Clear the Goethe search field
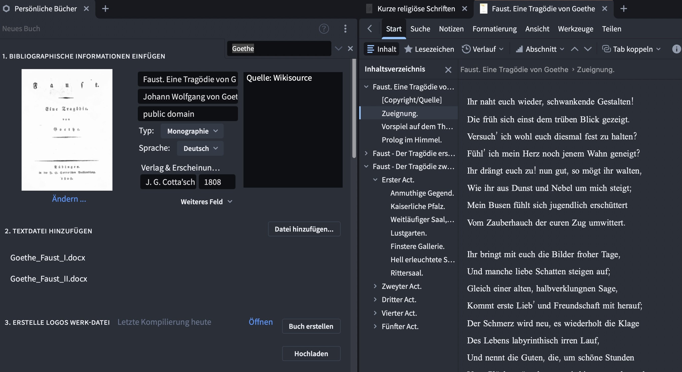This screenshot has width=682, height=372. pyautogui.click(x=350, y=48)
